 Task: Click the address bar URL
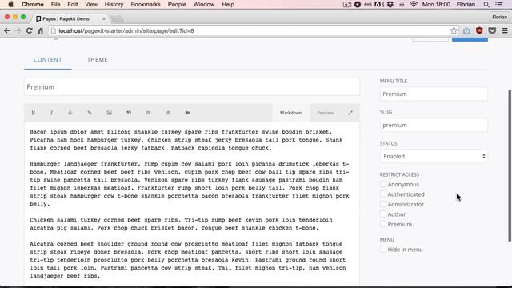(x=126, y=30)
